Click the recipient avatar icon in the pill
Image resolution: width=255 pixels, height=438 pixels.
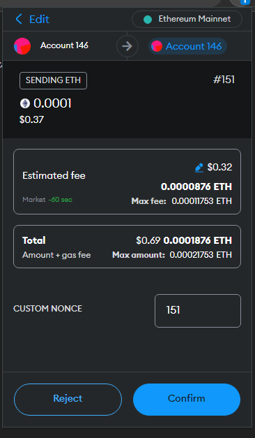click(x=157, y=46)
